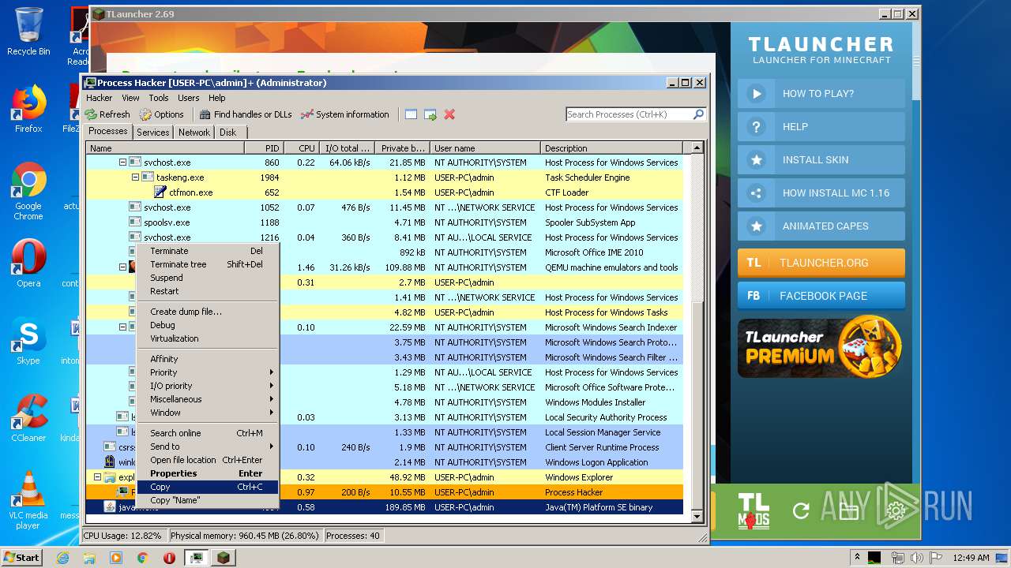This screenshot has width=1011, height=568.
Task: Select Create dump file...
Action: (x=207, y=312)
